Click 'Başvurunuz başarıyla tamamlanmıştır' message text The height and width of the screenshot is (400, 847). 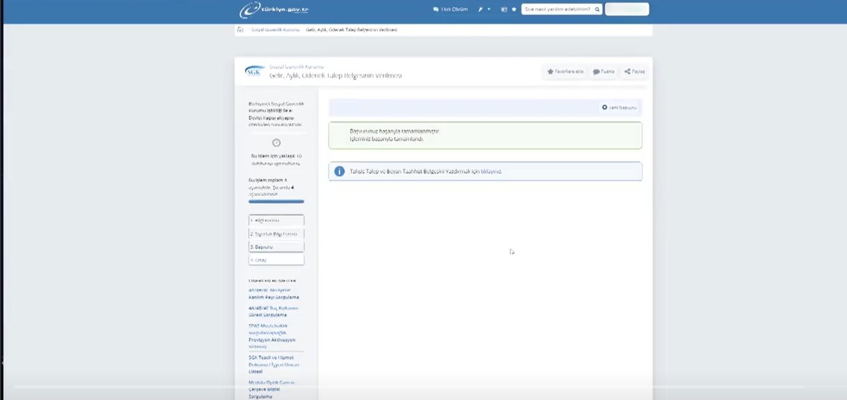394,131
